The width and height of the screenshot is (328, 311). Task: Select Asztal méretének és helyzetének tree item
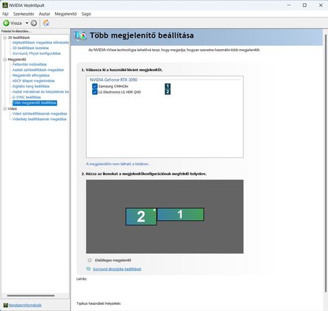(x=40, y=91)
